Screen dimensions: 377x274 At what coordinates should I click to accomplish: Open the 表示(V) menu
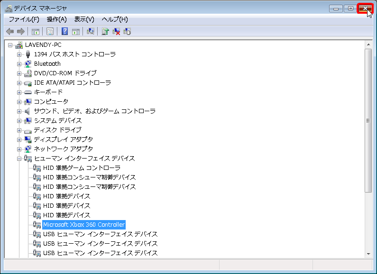pyautogui.click(x=84, y=19)
